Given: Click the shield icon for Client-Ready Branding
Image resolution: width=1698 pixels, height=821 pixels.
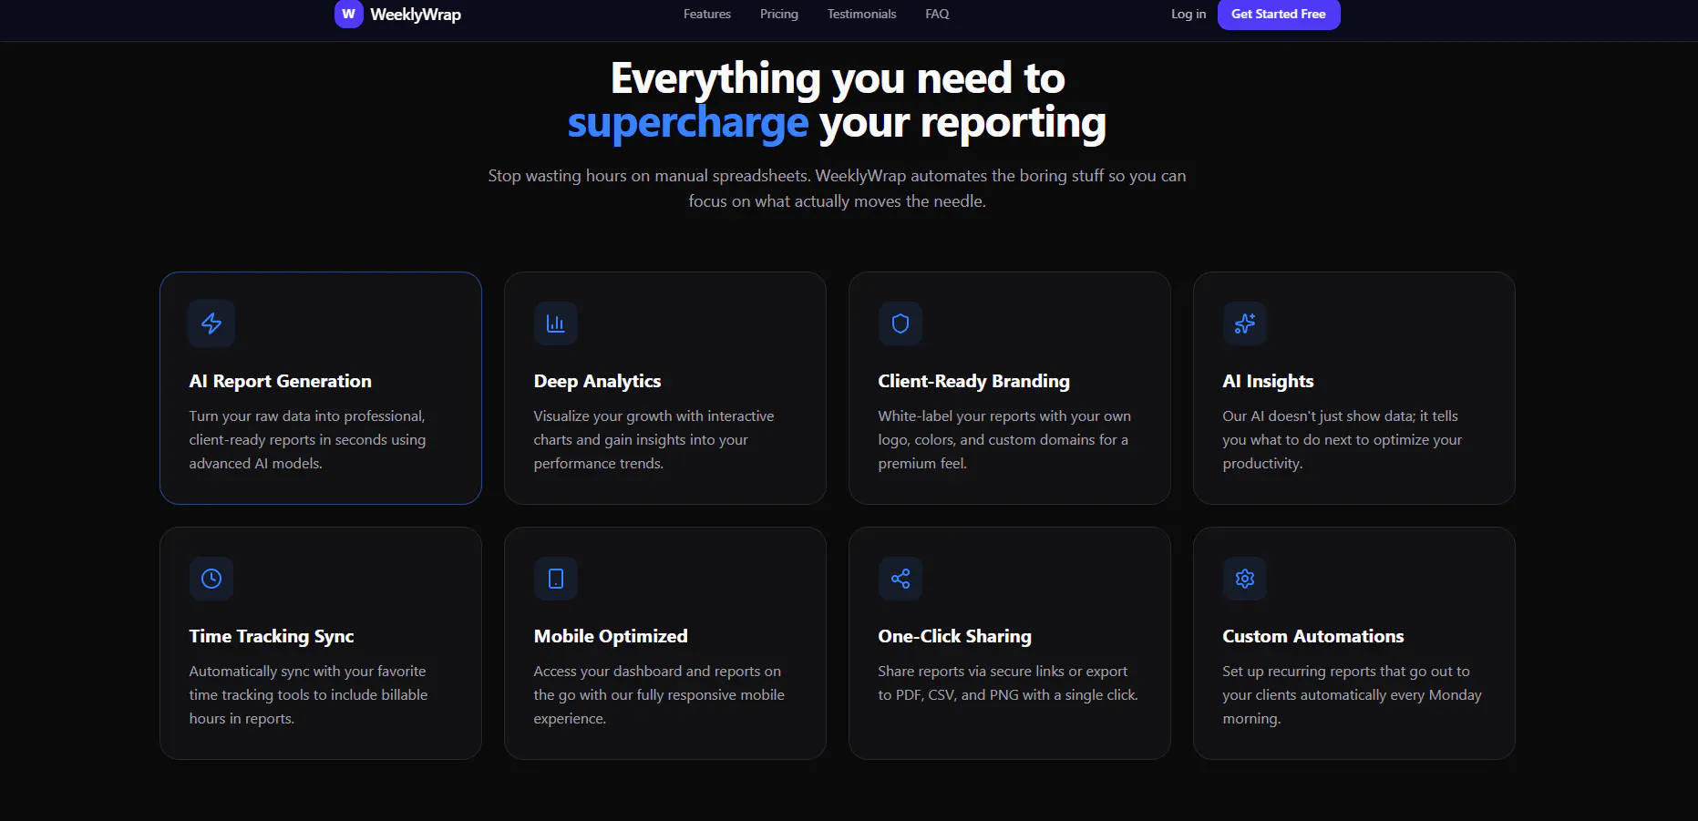Looking at the screenshot, I should click(900, 323).
